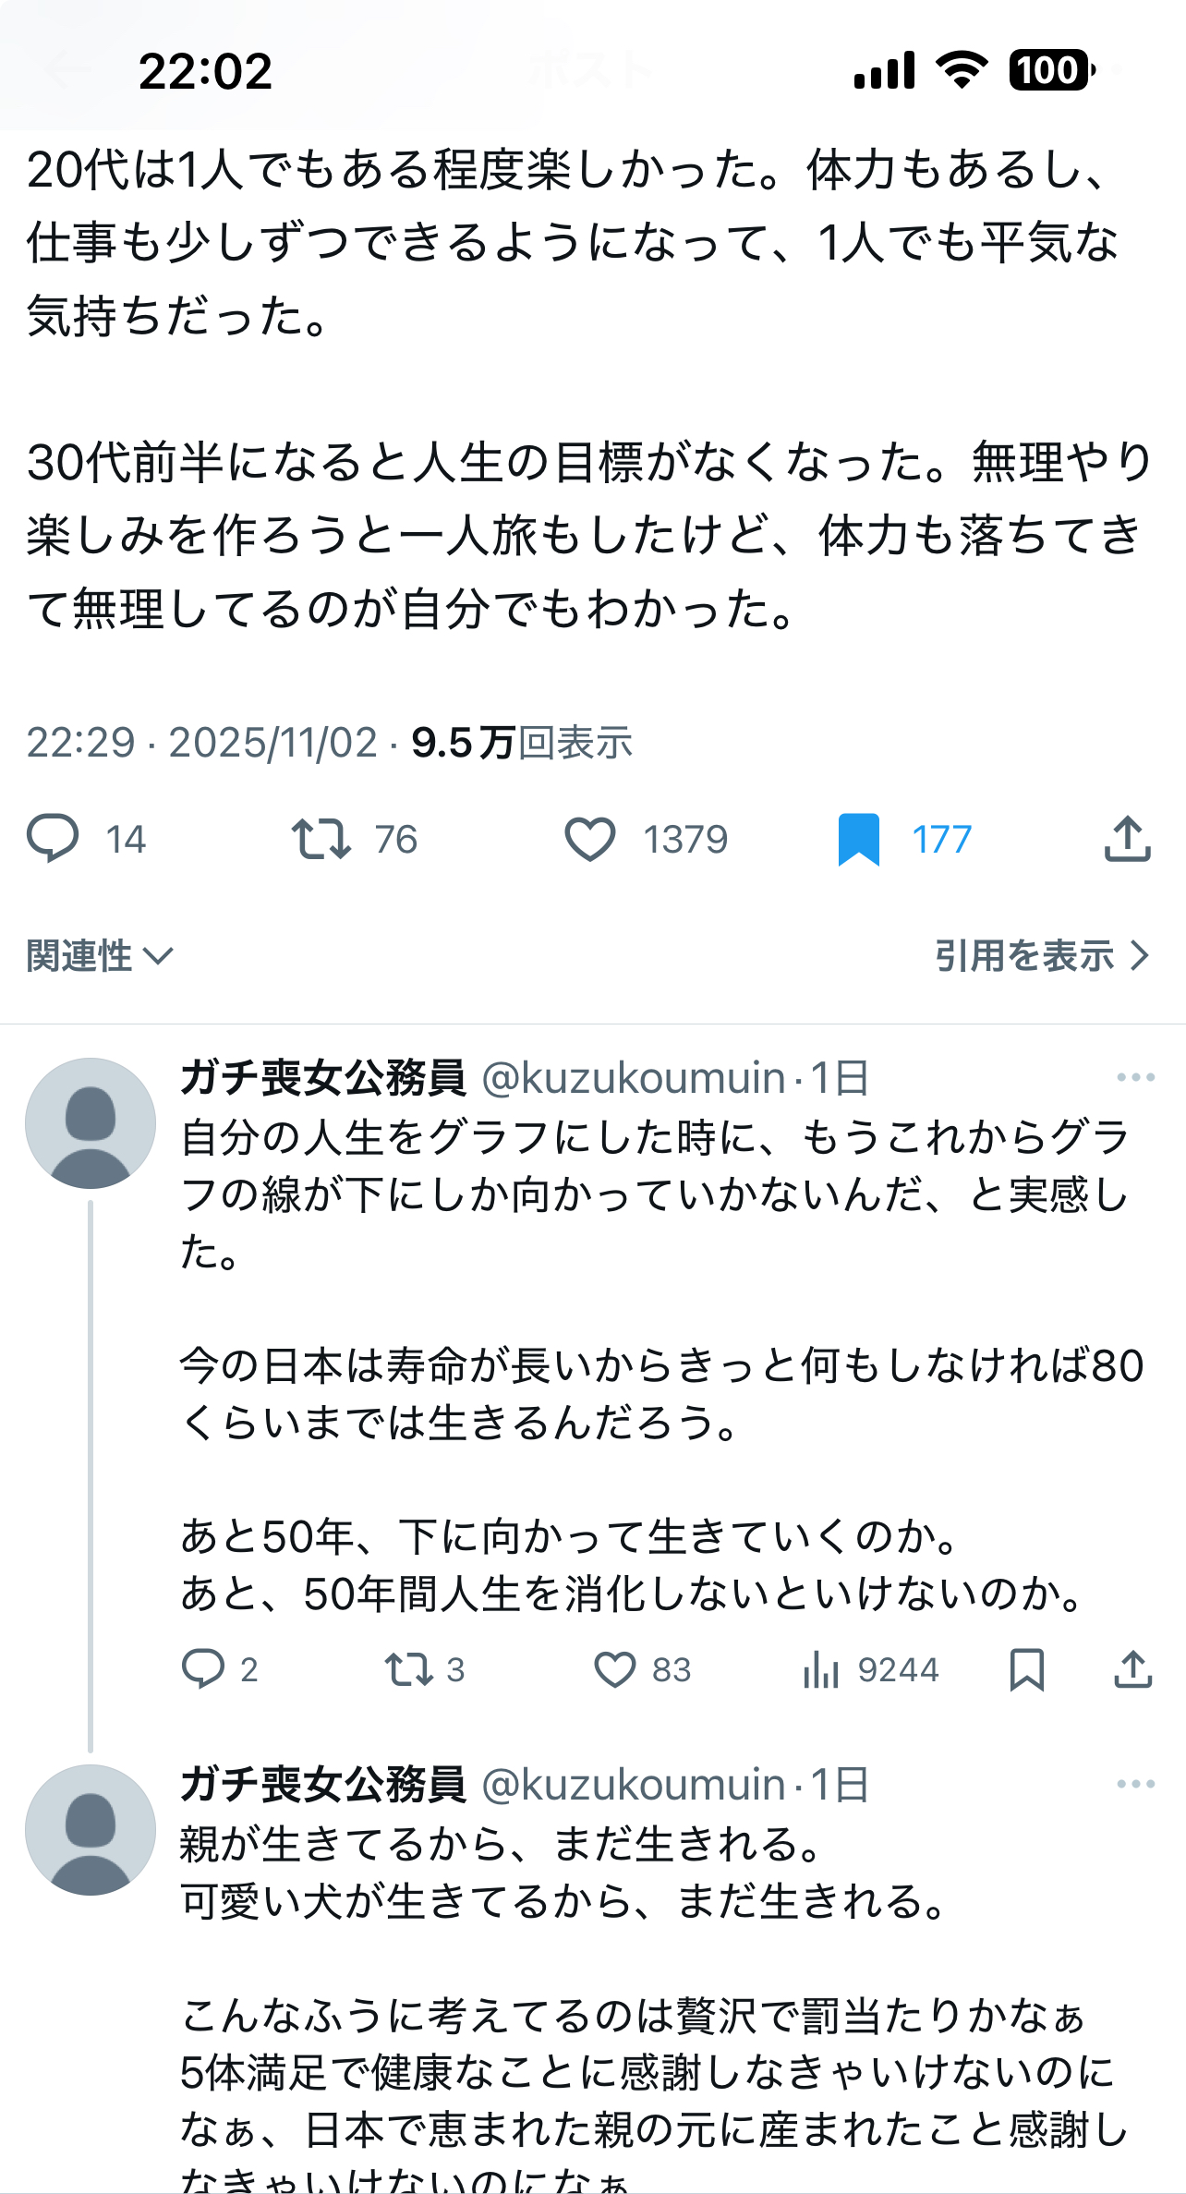
Task: Open first reply's three-dot more menu
Action: [x=1135, y=1077]
